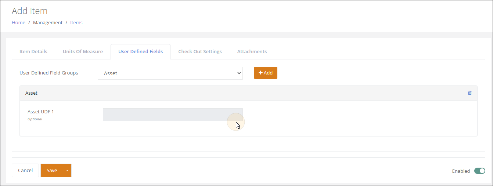Click the orange Add button
Screen dimensions: 493x186
[x=266, y=73]
